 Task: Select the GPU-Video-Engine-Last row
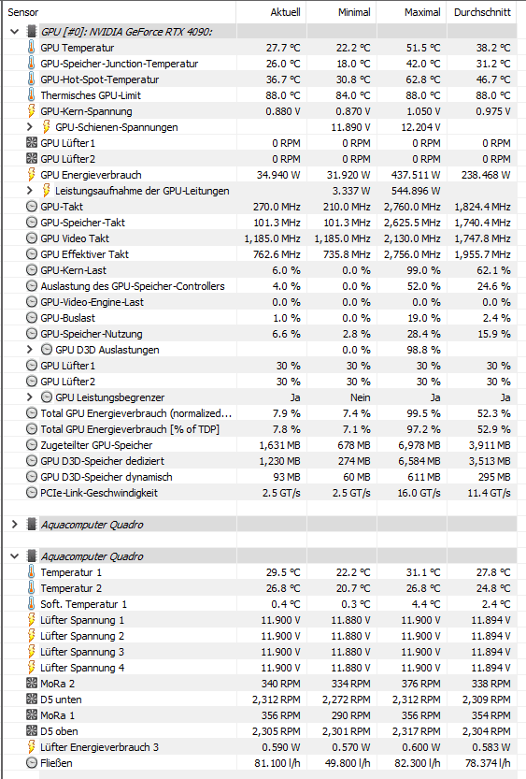point(260,302)
